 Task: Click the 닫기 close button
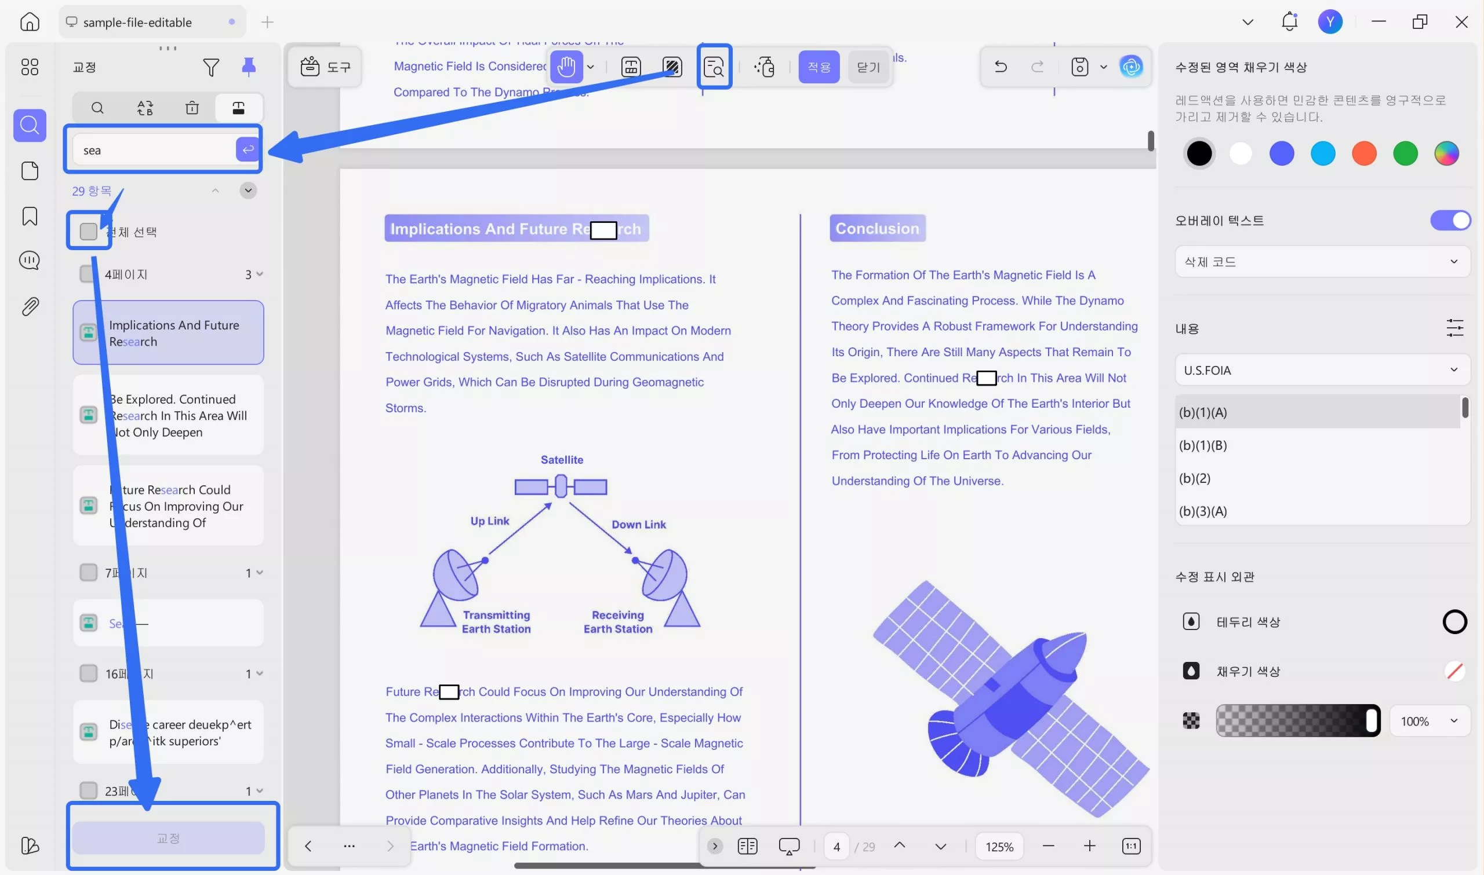tap(867, 67)
